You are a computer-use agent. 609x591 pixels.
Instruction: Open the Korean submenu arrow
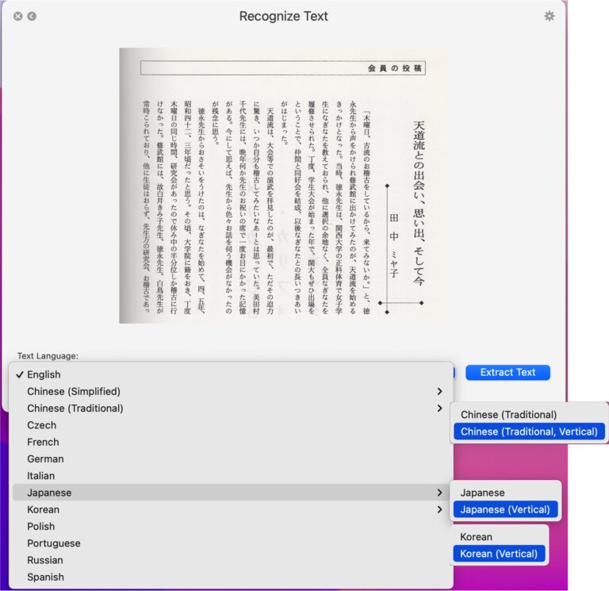pos(439,509)
